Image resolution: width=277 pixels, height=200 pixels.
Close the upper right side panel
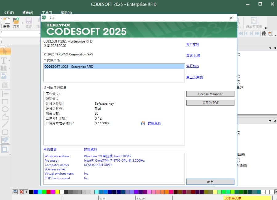(275, 48)
